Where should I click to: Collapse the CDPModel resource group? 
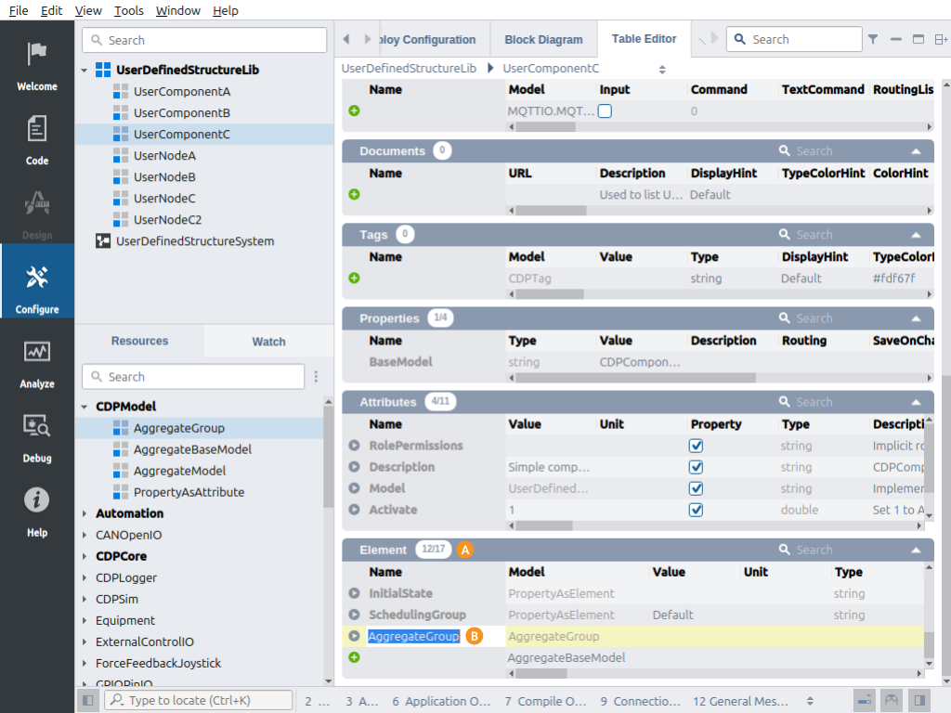[x=85, y=407]
